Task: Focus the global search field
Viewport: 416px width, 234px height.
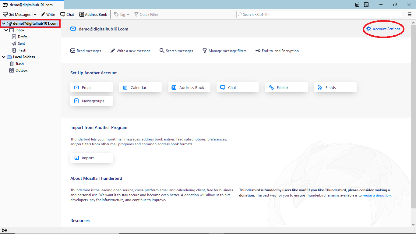Action: click(319, 14)
